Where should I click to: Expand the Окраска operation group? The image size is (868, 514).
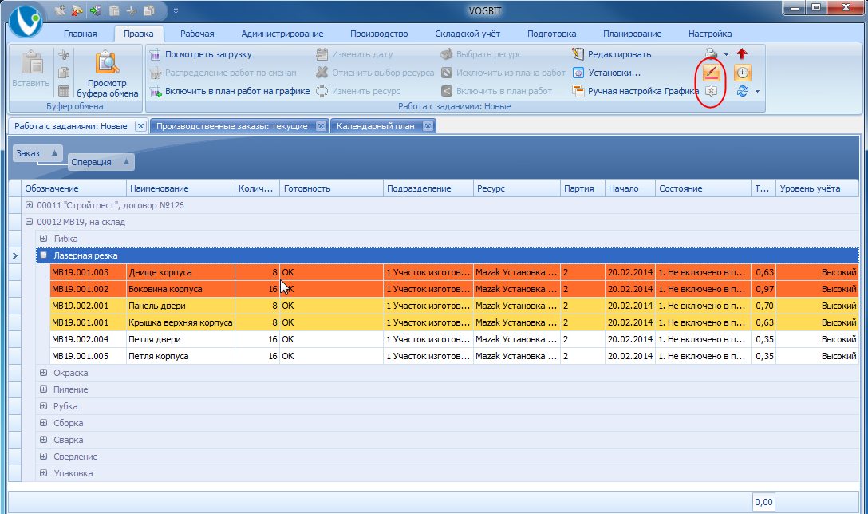point(43,373)
